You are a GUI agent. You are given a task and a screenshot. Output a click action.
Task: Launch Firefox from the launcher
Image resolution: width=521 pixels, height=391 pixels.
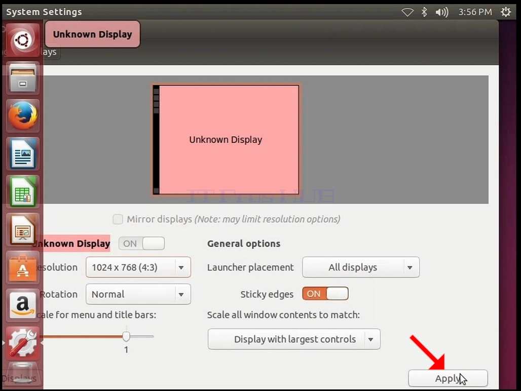pos(23,116)
